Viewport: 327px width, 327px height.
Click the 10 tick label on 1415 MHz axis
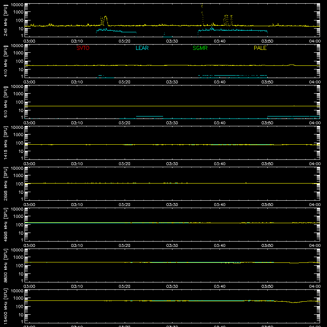coord(21,151)
